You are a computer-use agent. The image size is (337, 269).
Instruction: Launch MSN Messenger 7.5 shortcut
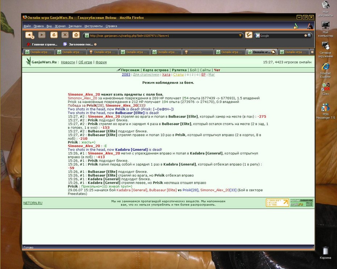pyautogui.click(x=325, y=111)
